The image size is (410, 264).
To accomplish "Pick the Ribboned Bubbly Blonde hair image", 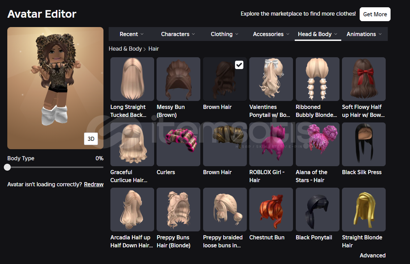I will [x=317, y=79].
